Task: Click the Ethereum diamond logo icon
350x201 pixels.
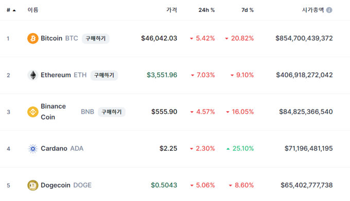Action: click(x=33, y=75)
